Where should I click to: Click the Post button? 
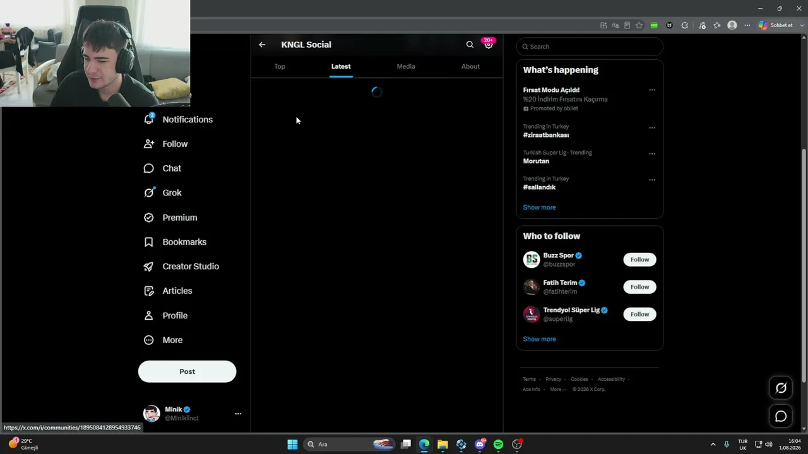[x=187, y=371]
